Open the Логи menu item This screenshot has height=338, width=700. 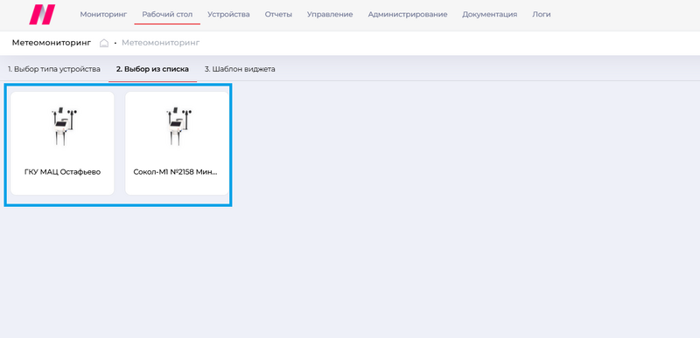tap(542, 14)
